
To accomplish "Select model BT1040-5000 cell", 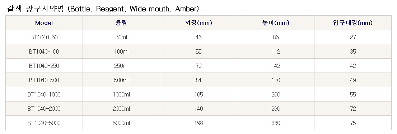I will (x=44, y=123).
